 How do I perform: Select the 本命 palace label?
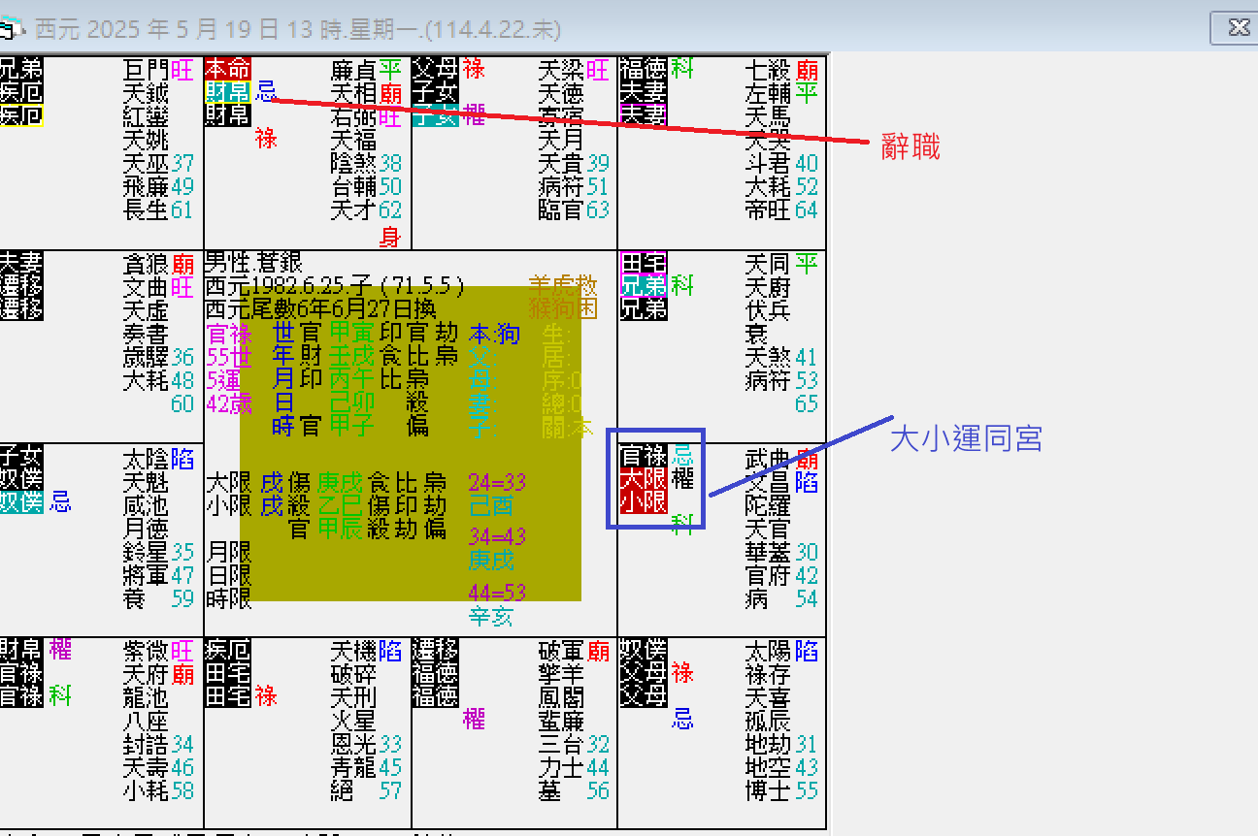point(227,69)
